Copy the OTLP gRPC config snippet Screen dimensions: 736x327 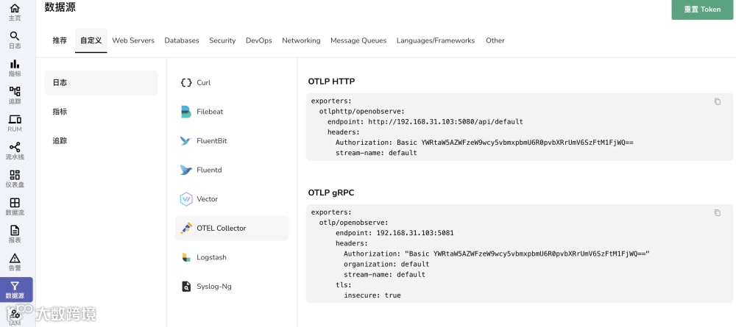click(718, 212)
